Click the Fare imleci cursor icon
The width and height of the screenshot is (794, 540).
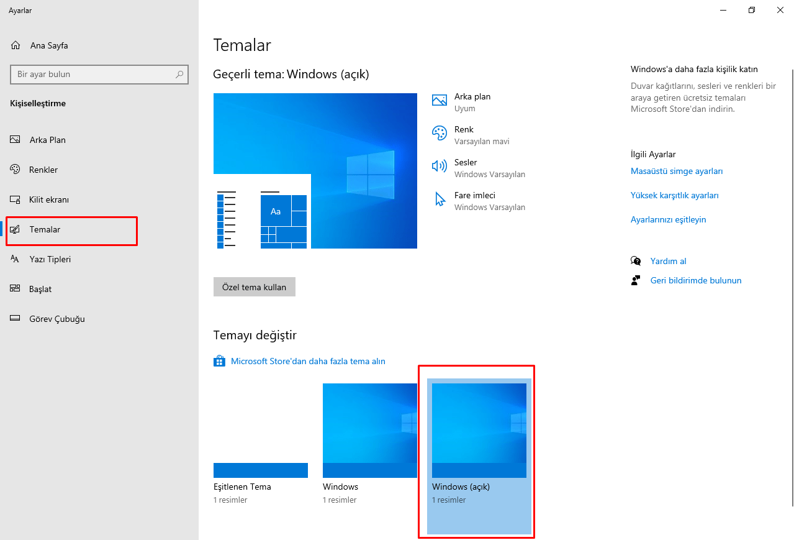coord(440,199)
